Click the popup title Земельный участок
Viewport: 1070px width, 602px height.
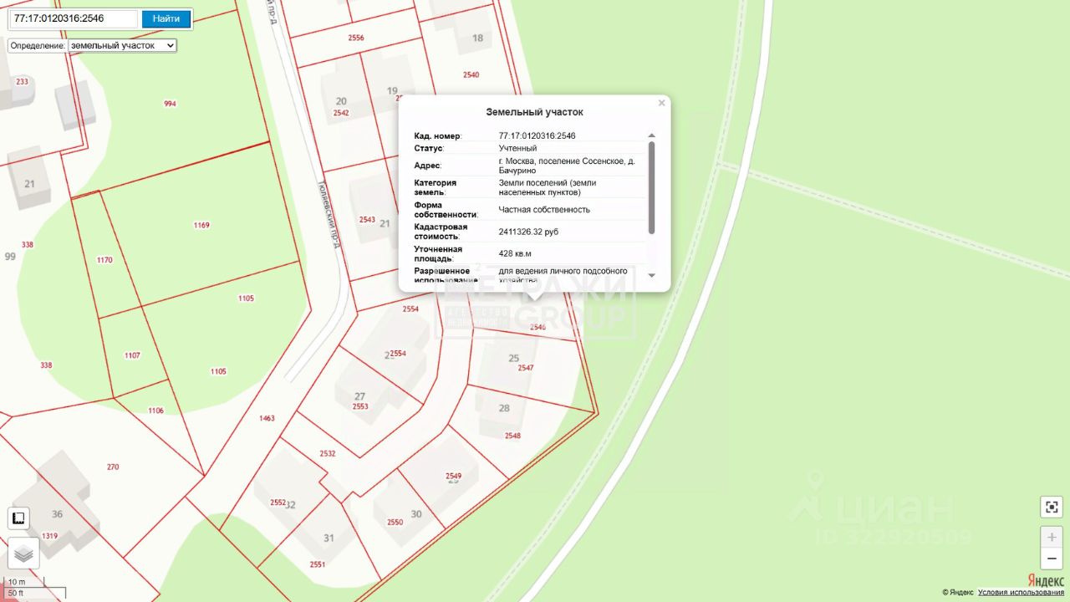pyautogui.click(x=535, y=112)
